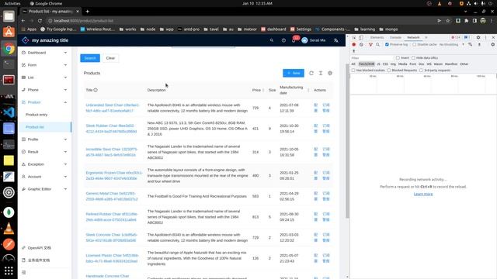The image size is (497, 279).
Task: Click the info icon next to Title header
Action: tap(96, 90)
